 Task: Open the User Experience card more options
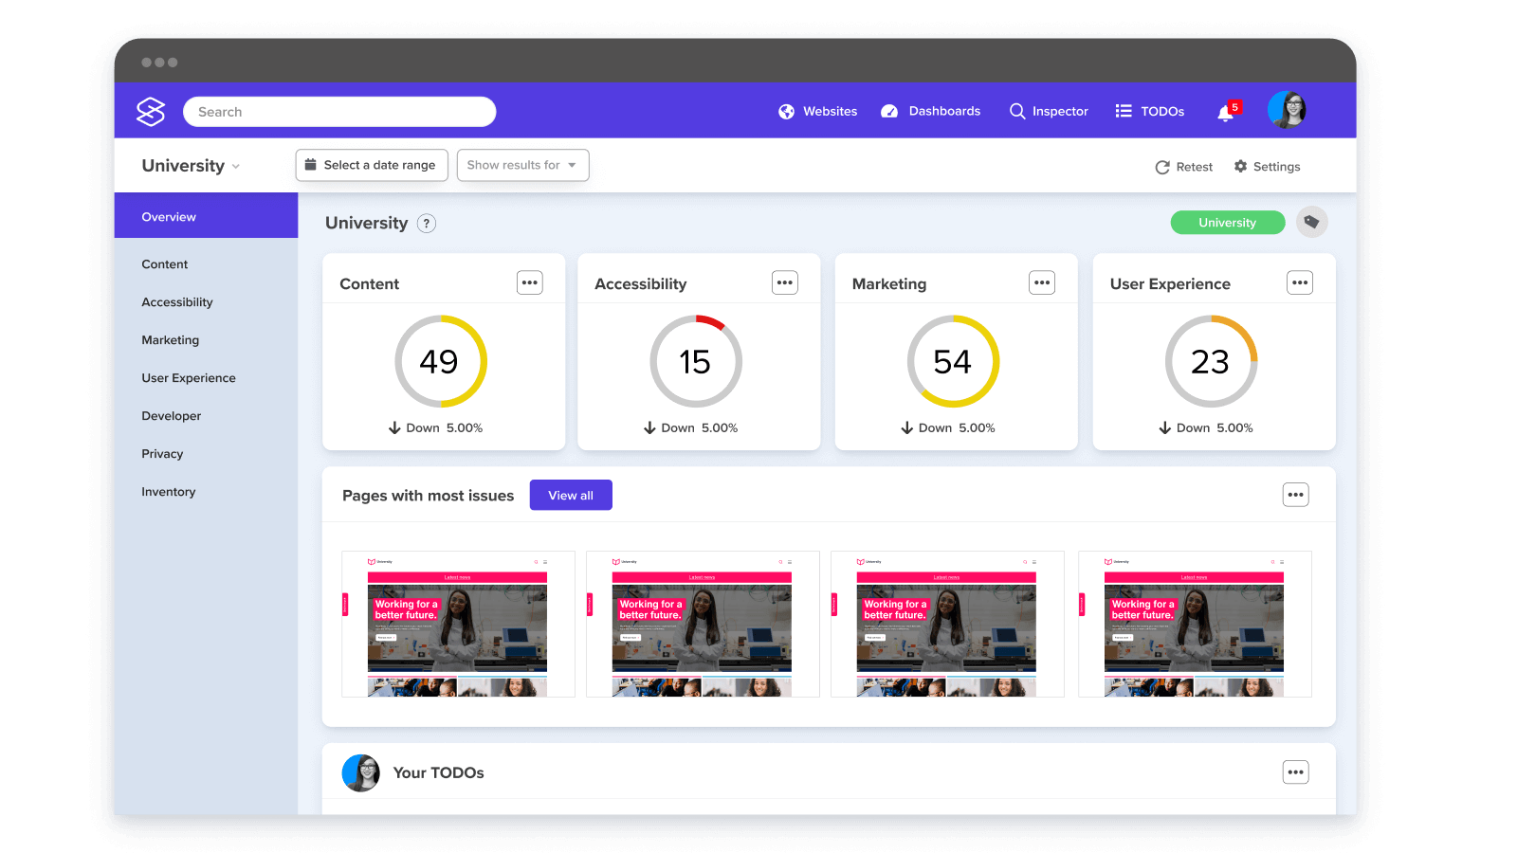(1300, 282)
